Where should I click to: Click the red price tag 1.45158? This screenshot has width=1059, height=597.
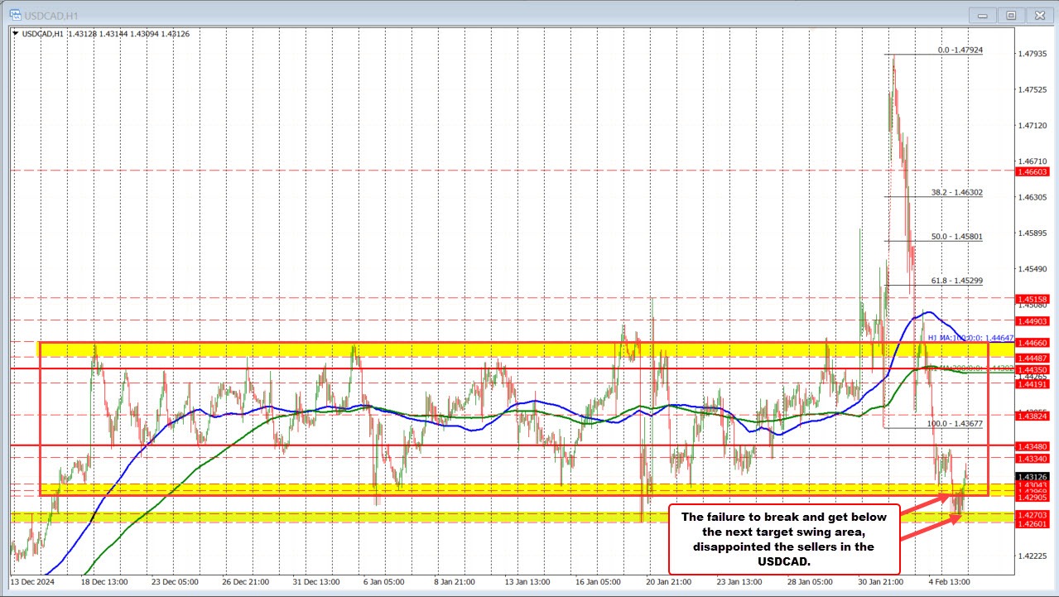click(x=1033, y=298)
